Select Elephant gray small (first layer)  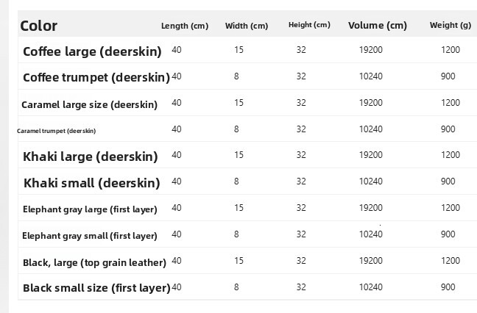(x=90, y=236)
